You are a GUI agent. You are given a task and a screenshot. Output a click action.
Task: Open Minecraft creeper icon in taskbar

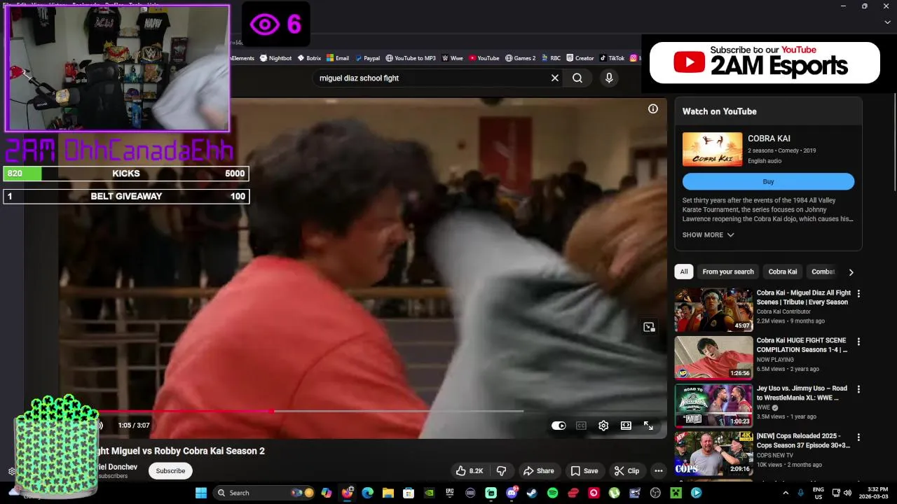click(676, 493)
